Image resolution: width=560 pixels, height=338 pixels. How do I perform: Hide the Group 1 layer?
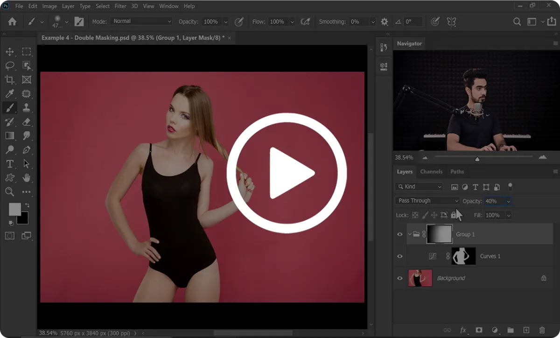click(399, 234)
